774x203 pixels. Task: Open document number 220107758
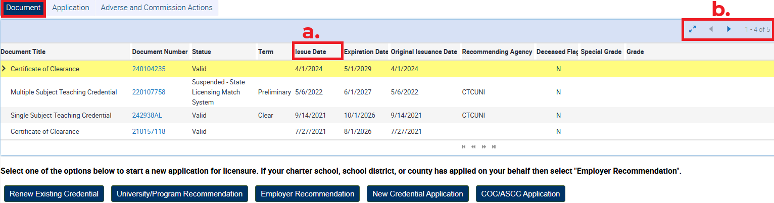tap(149, 92)
